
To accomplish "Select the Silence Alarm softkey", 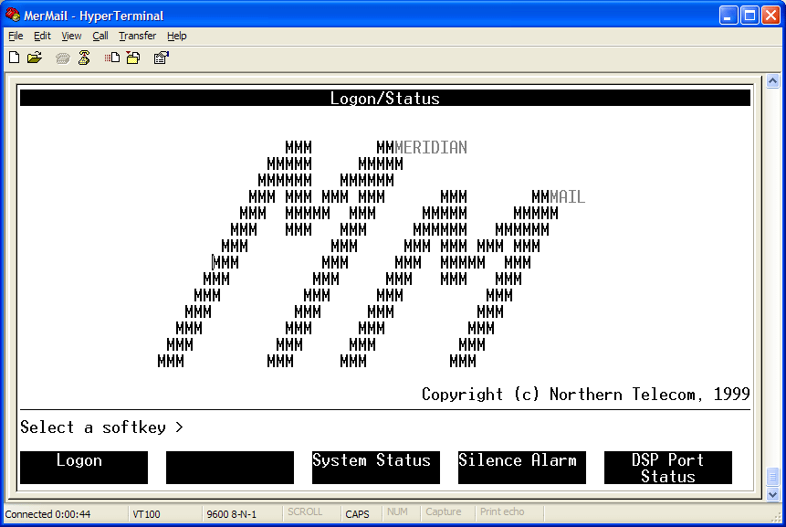I will 522,468.
